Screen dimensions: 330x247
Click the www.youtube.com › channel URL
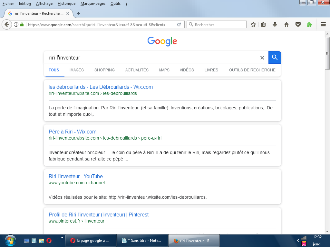point(77,183)
